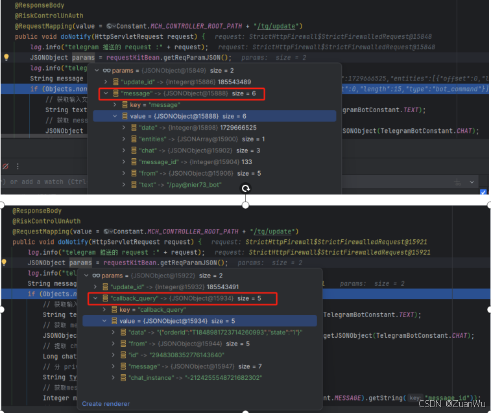Image resolution: width=491 pixels, height=413 pixels.
Task: Expand the "update_id" 185543489 node
Action: 106,82
